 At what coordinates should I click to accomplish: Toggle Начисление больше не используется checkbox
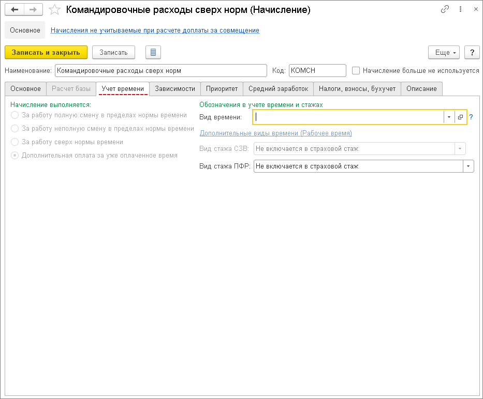pos(356,70)
